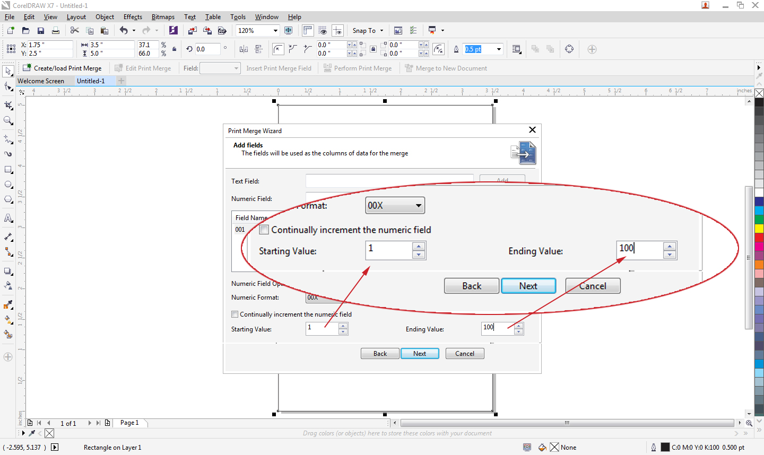The width and height of the screenshot is (764, 455).
Task: Select the Zoom tool
Action: [8, 121]
